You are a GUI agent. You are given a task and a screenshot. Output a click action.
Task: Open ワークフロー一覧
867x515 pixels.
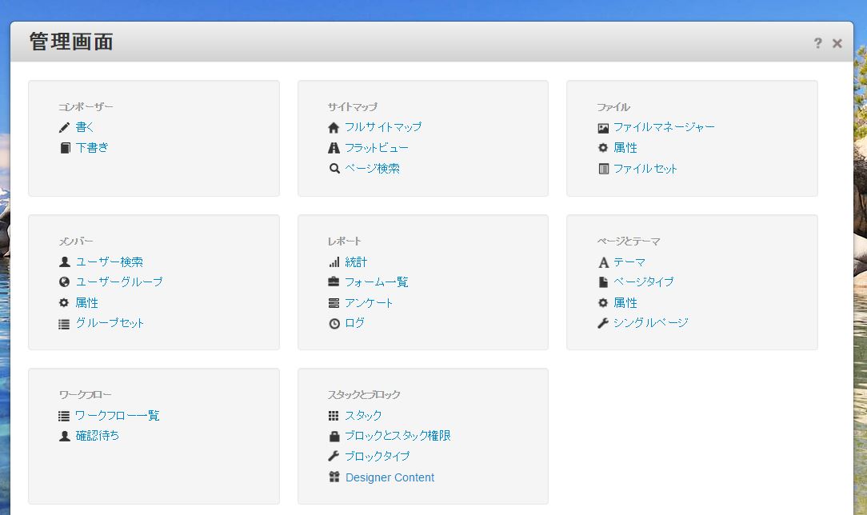click(x=118, y=416)
